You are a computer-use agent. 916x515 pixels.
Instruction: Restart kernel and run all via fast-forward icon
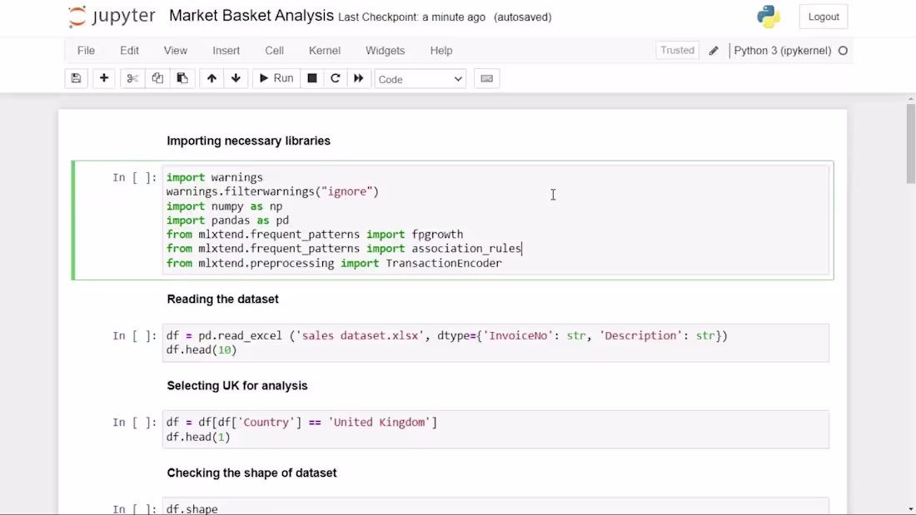click(358, 77)
